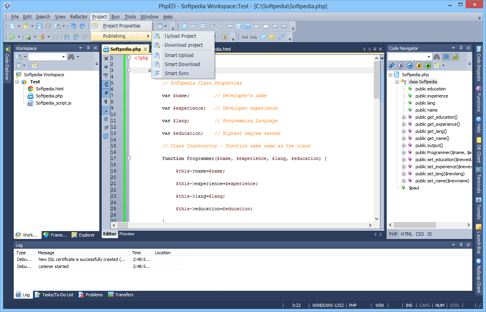The image size is (486, 312).
Task: Select Softpedia_script.js in Workspace tree
Action: point(53,103)
